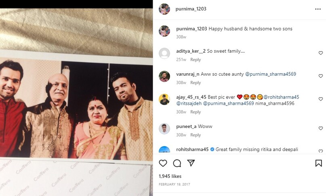Open the three-dot more options menu
The height and width of the screenshot is (196, 326).
[x=318, y=9]
